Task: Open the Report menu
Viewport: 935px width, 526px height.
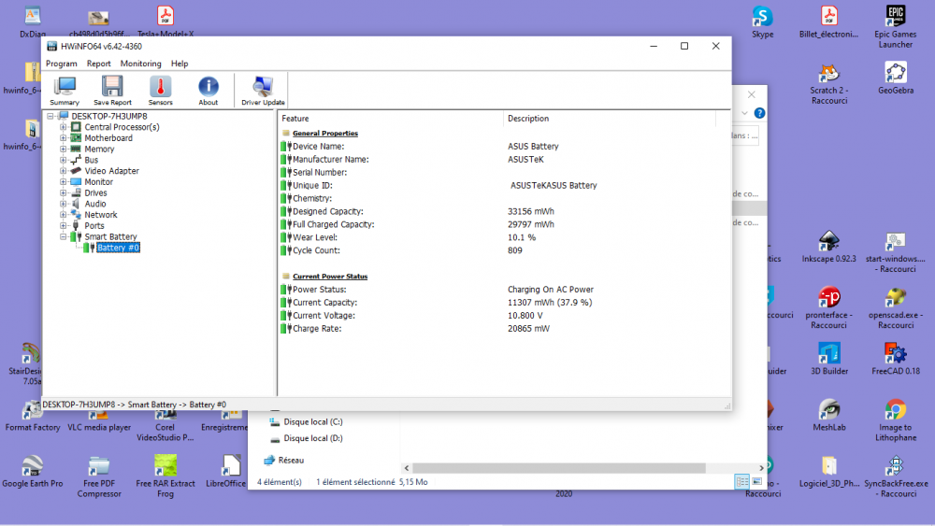Action: pos(99,64)
